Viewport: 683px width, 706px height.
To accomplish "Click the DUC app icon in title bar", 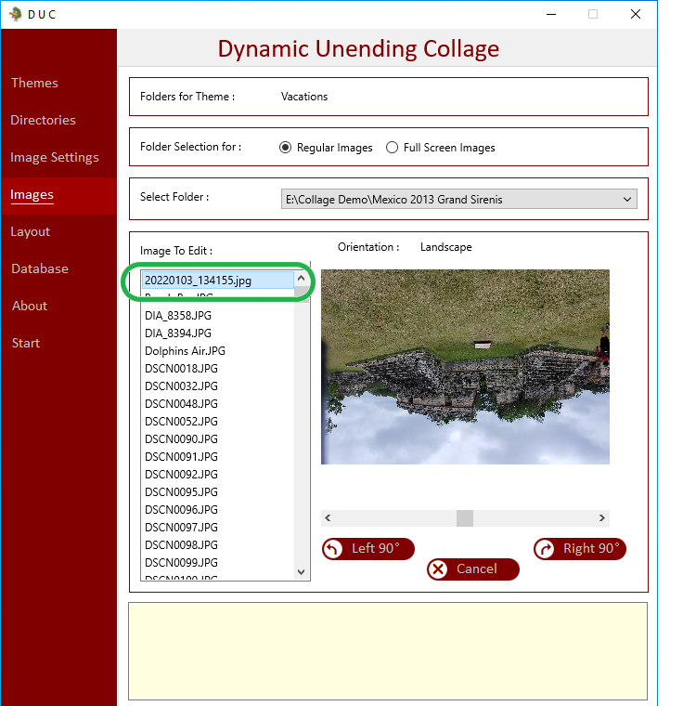I will point(16,14).
